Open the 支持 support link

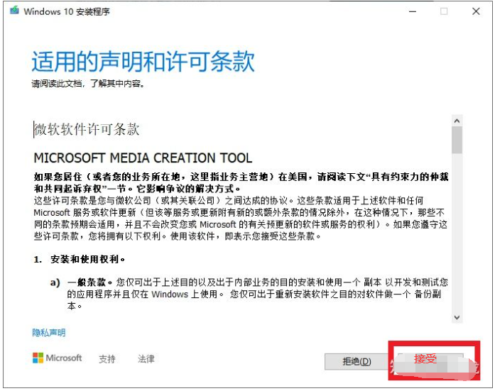click(107, 359)
